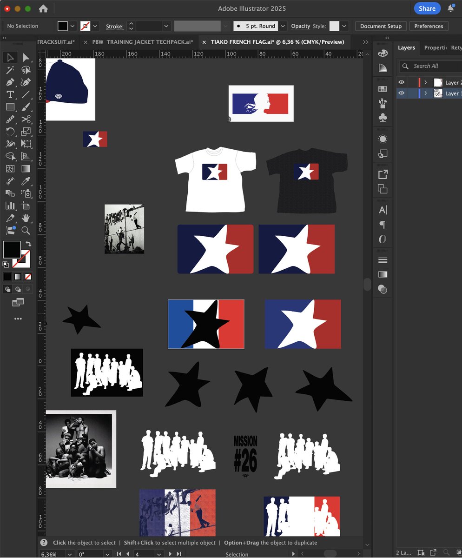The width and height of the screenshot is (462, 558).
Task: Select the Blend tool
Action: point(10,193)
